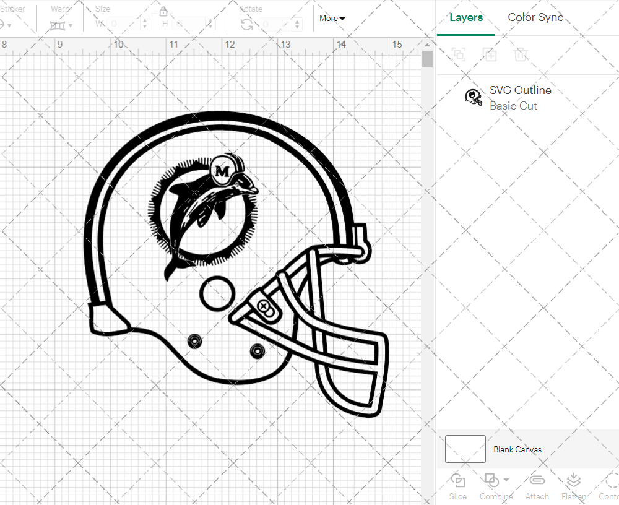Click the Width stepper arrows

pyautogui.click(x=145, y=24)
